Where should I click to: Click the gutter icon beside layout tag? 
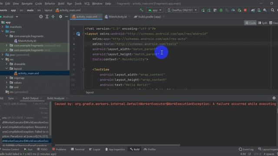[x=78, y=34]
